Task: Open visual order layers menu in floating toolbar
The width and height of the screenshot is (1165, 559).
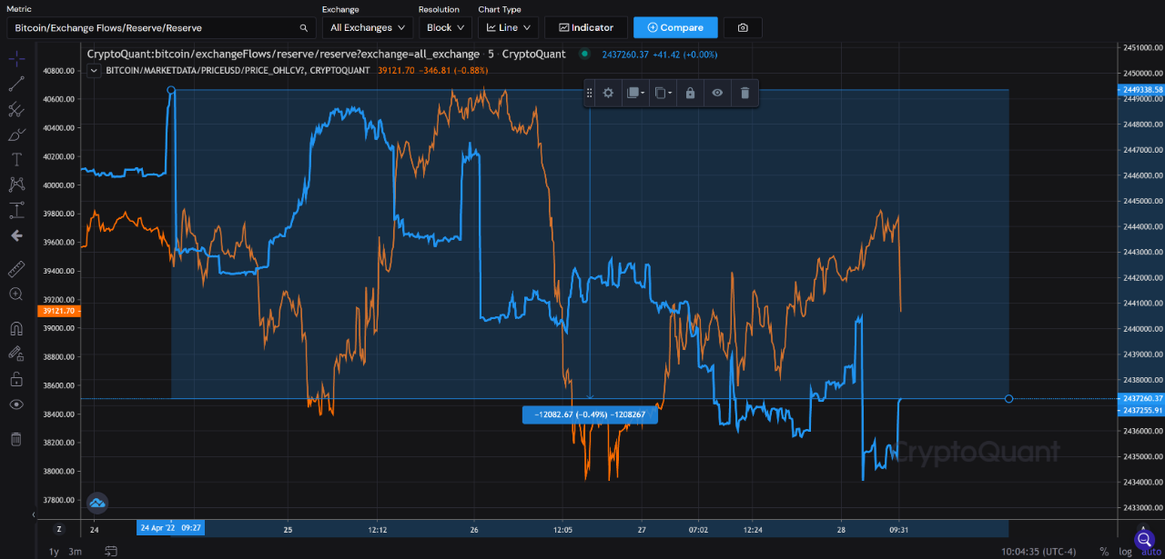Action: tap(635, 93)
